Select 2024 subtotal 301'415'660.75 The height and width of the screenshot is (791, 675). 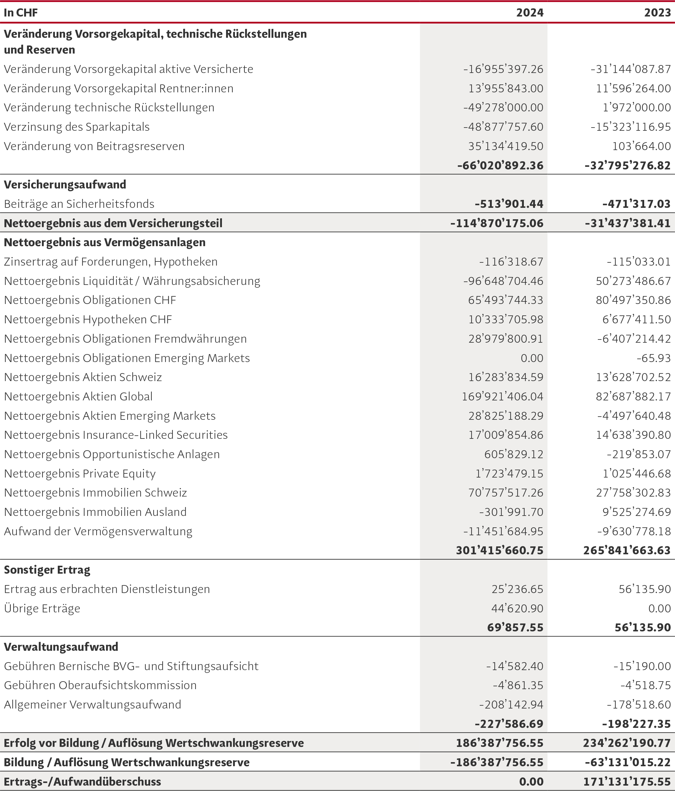coord(500,550)
